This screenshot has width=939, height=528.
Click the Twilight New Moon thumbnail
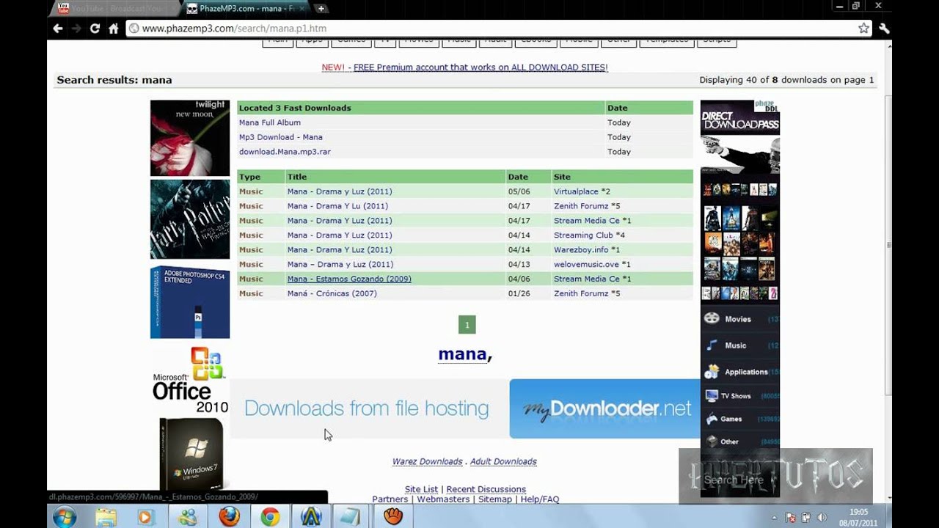(x=190, y=138)
